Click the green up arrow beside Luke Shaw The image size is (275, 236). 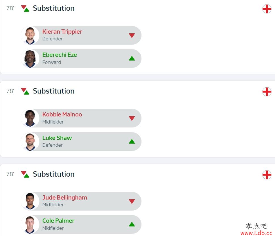[132, 141]
